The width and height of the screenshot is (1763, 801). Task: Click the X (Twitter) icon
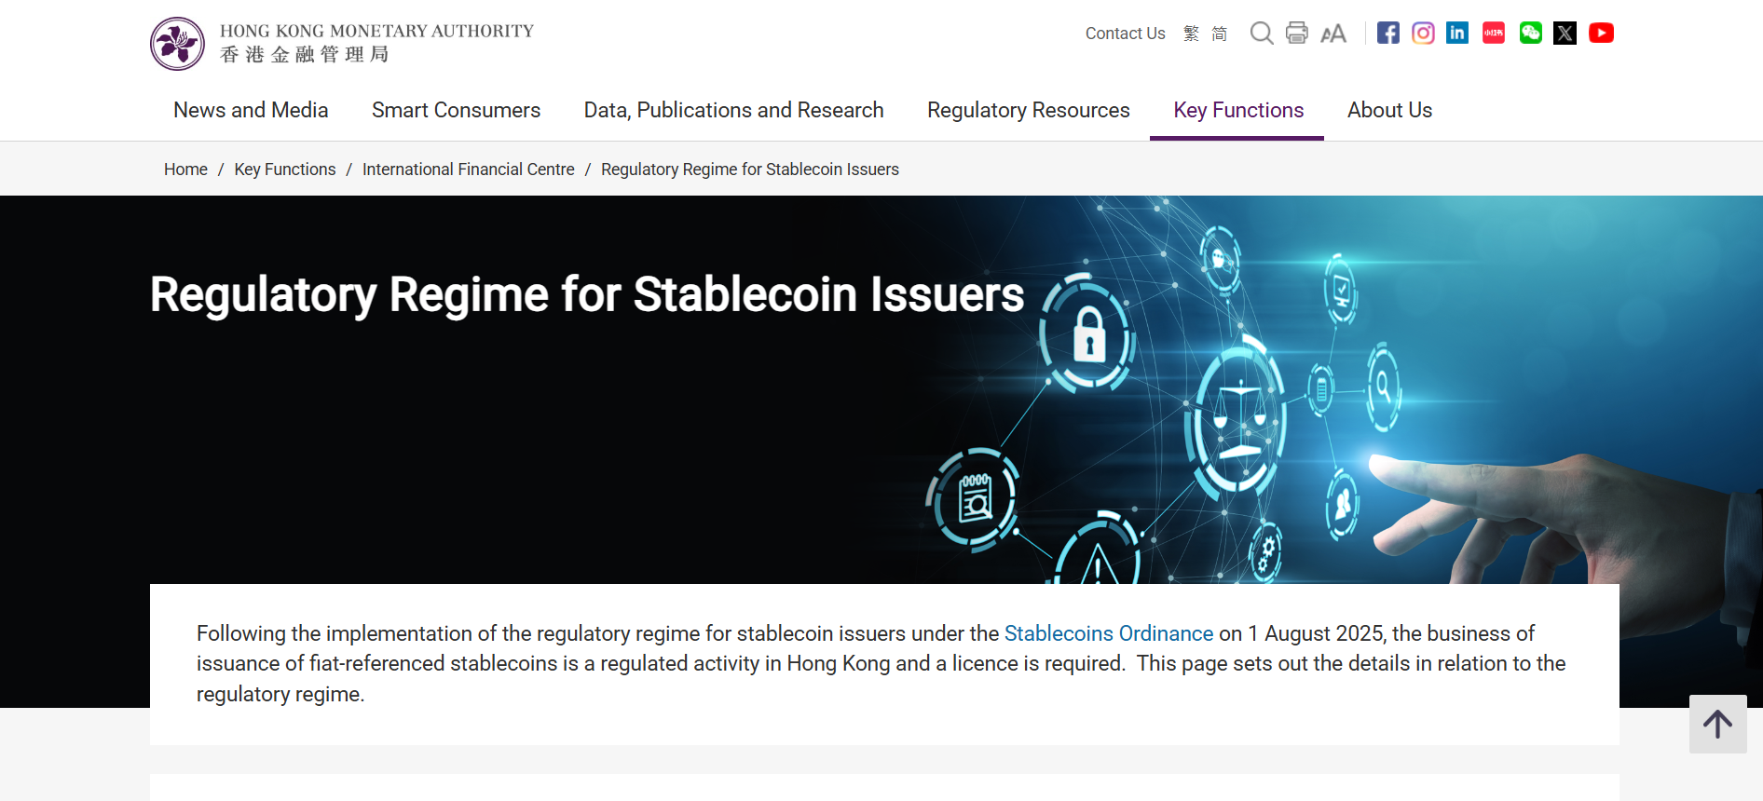click(1565, 33)
